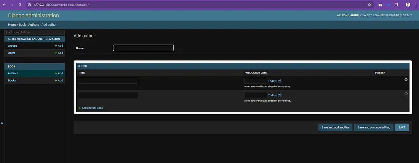Set first book date to Today
The image size is (419, 163).
point(272,81)
